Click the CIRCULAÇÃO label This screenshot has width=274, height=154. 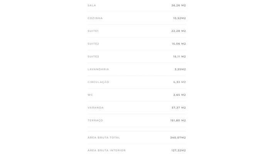[98, 82]
